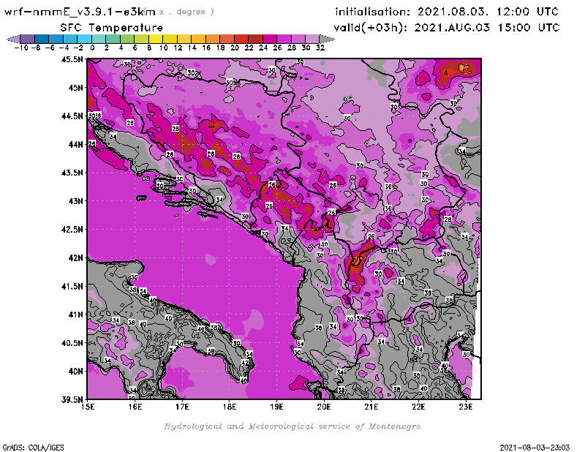Viewport: 585px width, 452px height.
Task: Click the "valid(+03h):" label
Action: [371, 28]
